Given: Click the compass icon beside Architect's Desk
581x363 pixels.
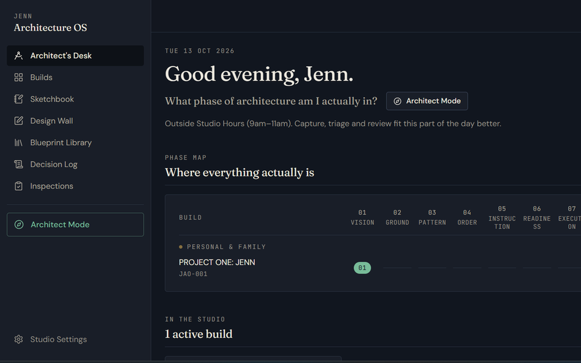Looking at the screenshot, I should tap(18, 56).
